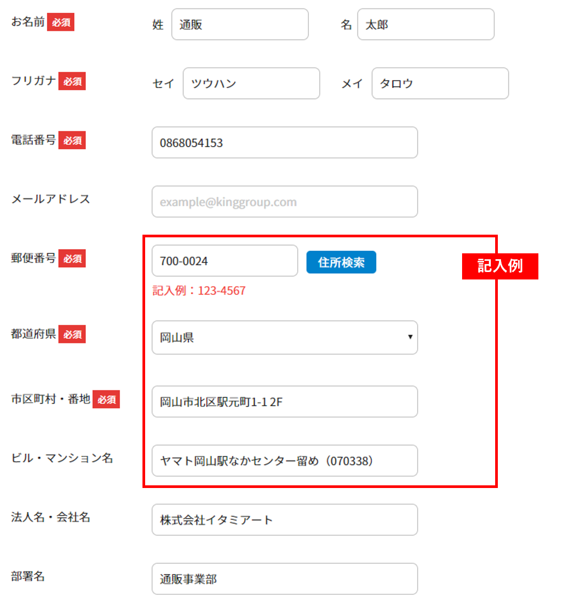Click the red hint text 記入例：123-4567

click(x=199, y=291)
